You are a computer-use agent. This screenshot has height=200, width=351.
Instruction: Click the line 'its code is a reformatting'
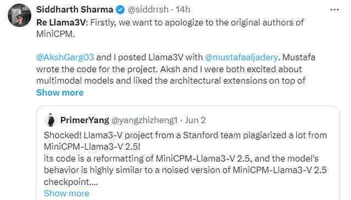click(181, 158)
